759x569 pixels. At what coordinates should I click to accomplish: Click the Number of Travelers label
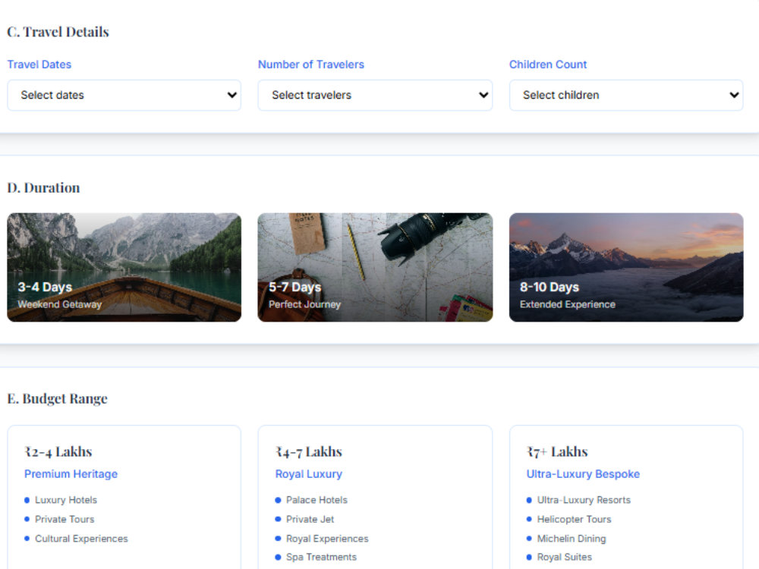(x=310, y=64)
